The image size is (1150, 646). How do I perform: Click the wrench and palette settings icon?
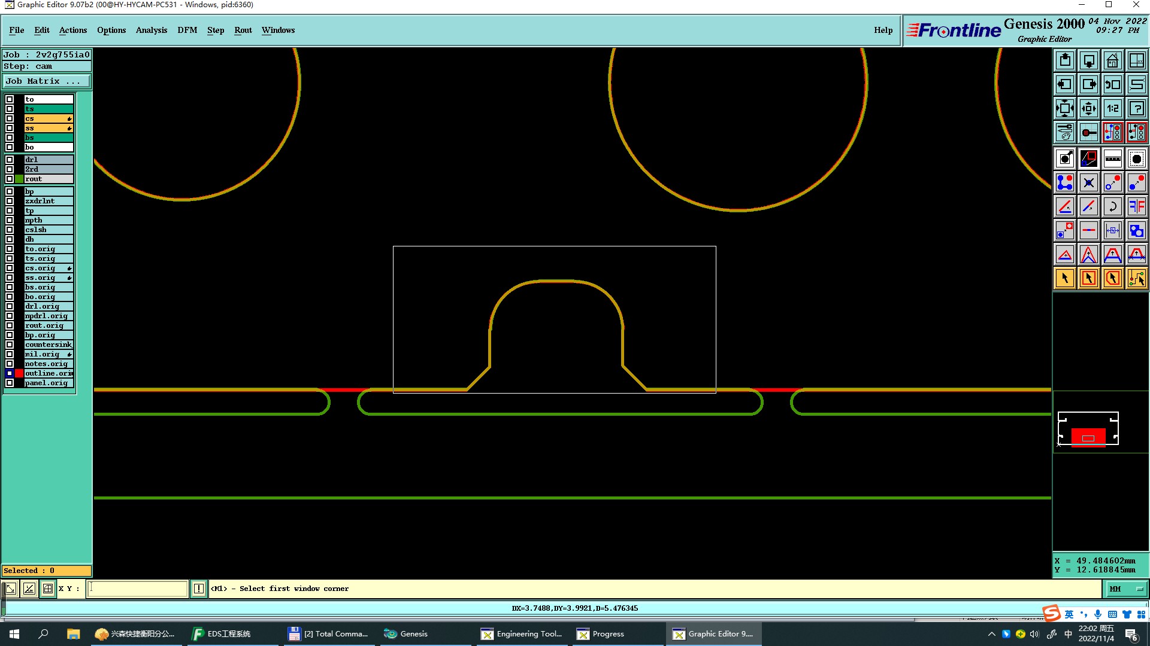click(x=1065, y=132)
